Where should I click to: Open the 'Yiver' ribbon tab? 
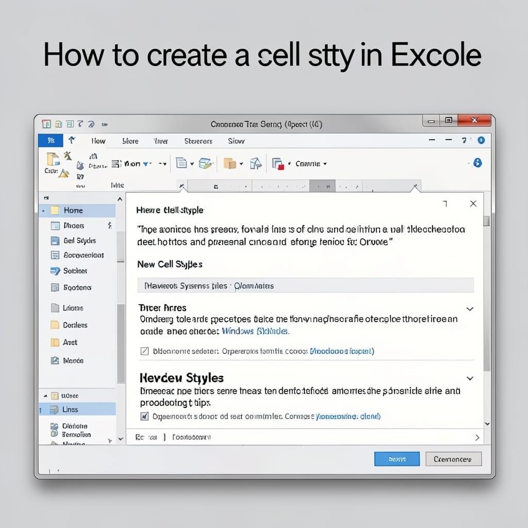click(x=161, y=141)
